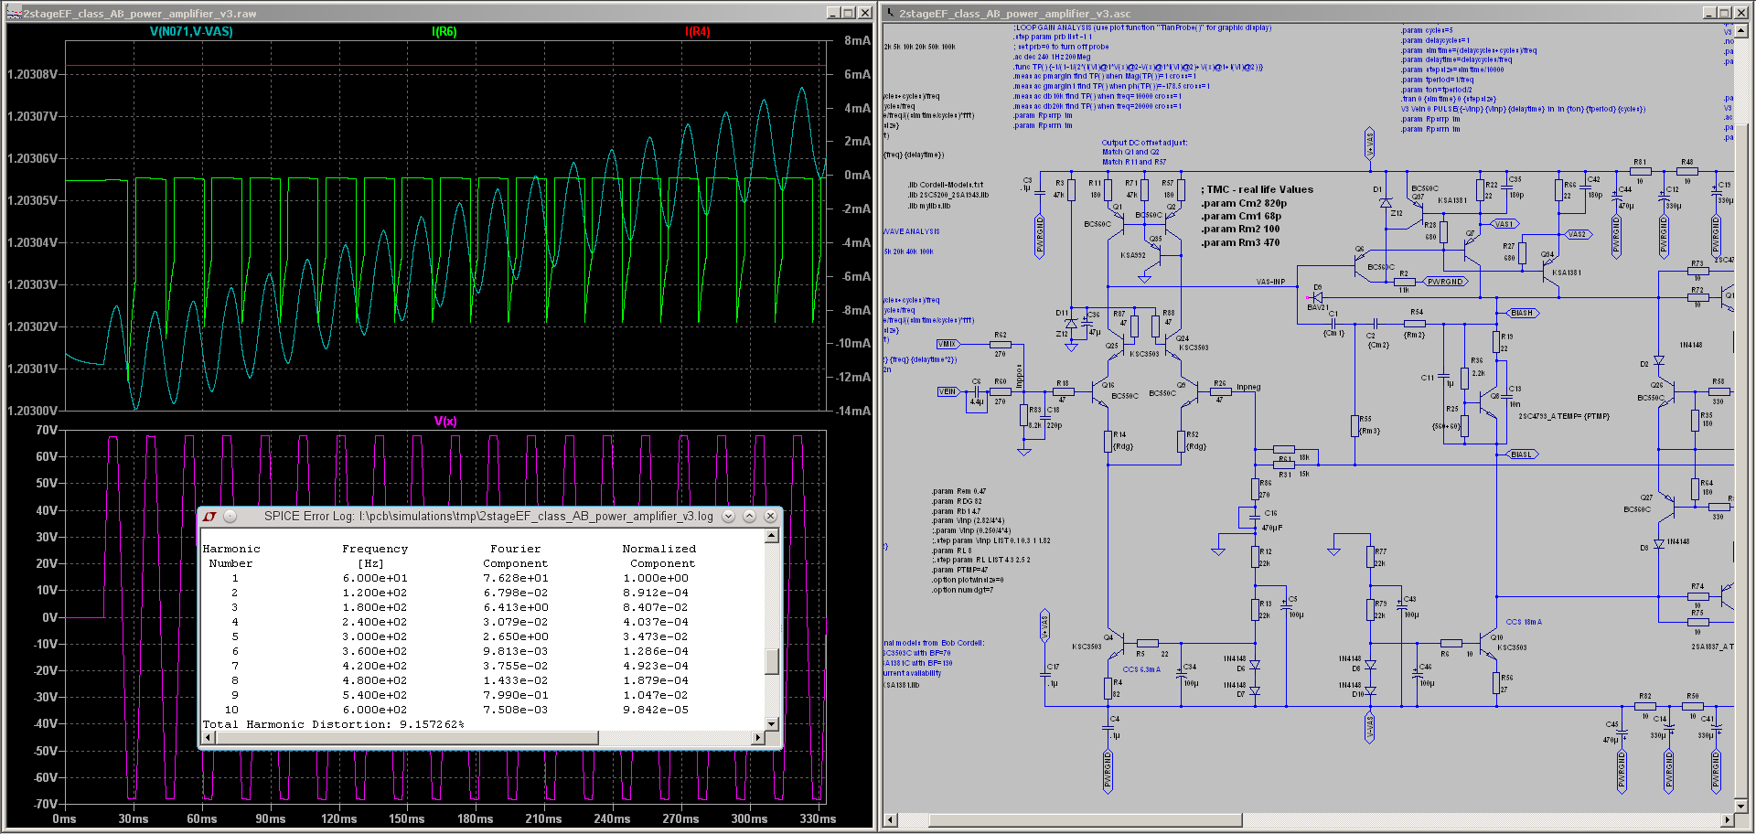Click the '.param Rm2 100' directive in the schematic
1756x834 pixels.
pyautogui.click(x=1240, y=229)
